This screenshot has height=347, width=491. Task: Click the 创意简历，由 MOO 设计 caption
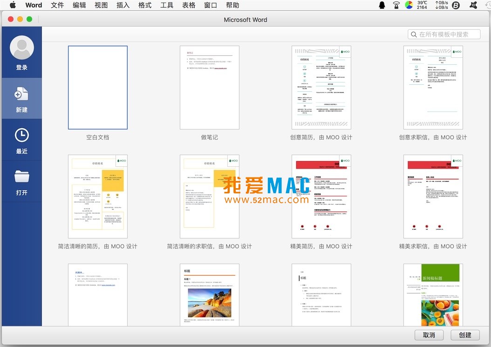(x=321, y=137)
